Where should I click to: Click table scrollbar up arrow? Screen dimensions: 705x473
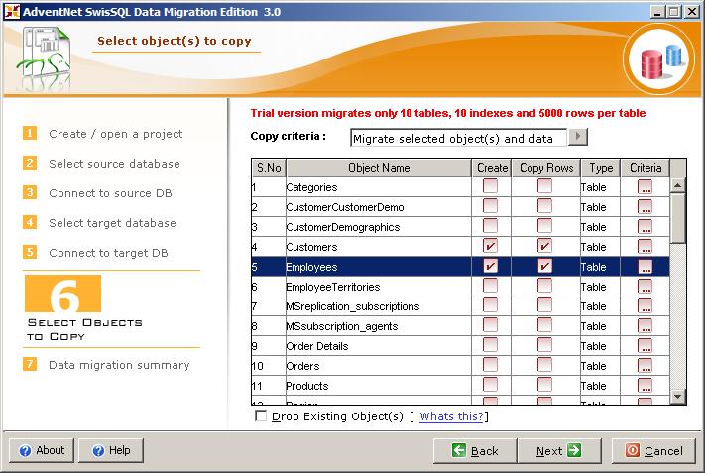(x=677, y=184)
